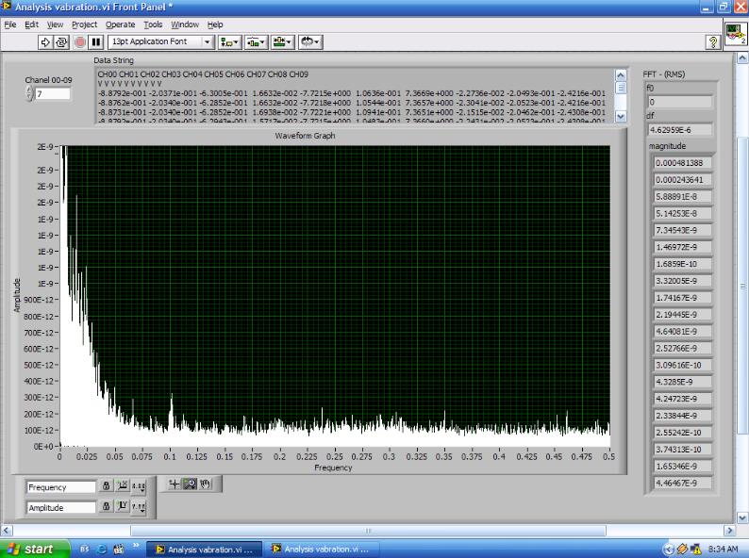The height and width of the screenshot is (558, 749).
Task: Click the Frequency axis autoscale-once button
Action: 122,487
